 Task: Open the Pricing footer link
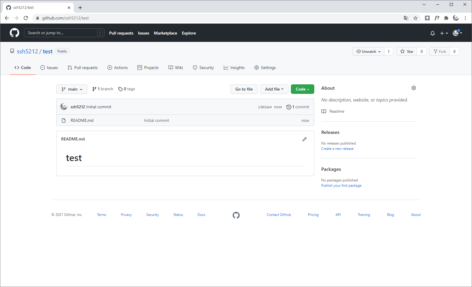coord(313,215)
